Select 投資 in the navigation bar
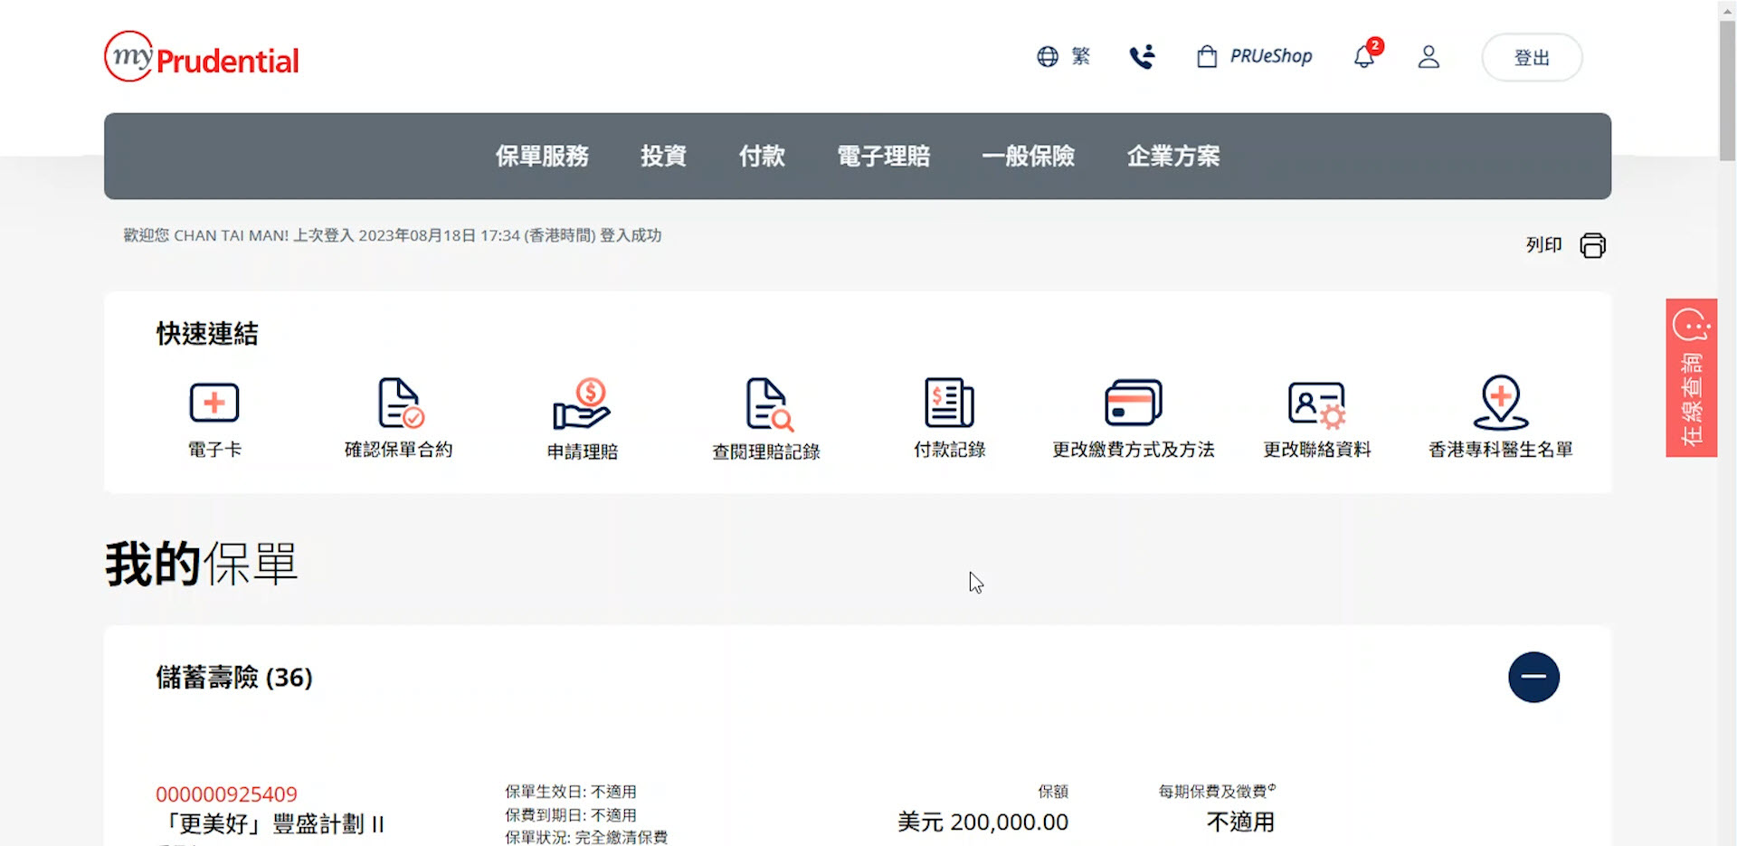The height and width of the screenshot is (846, 1737). 663,157
